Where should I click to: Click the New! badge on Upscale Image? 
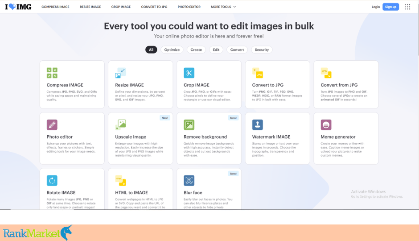pos(165,118)
